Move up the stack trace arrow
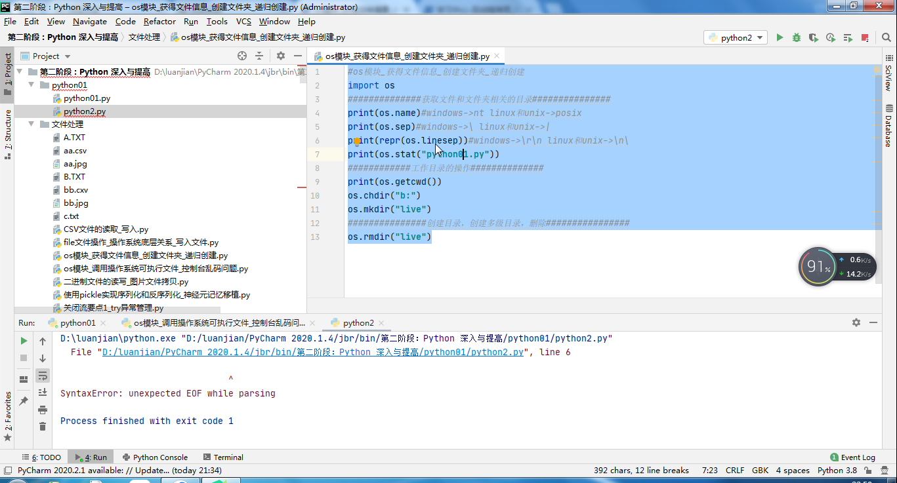Screen dimensions: 897x483 coord(43,341)
